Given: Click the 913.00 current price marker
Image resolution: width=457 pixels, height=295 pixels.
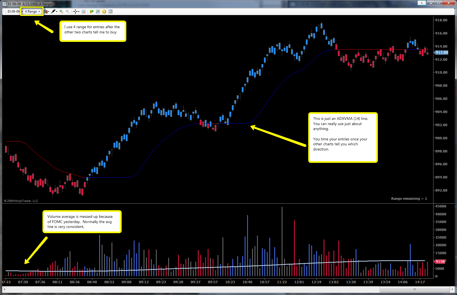Looking at the screenshot, I should point(441,53).
